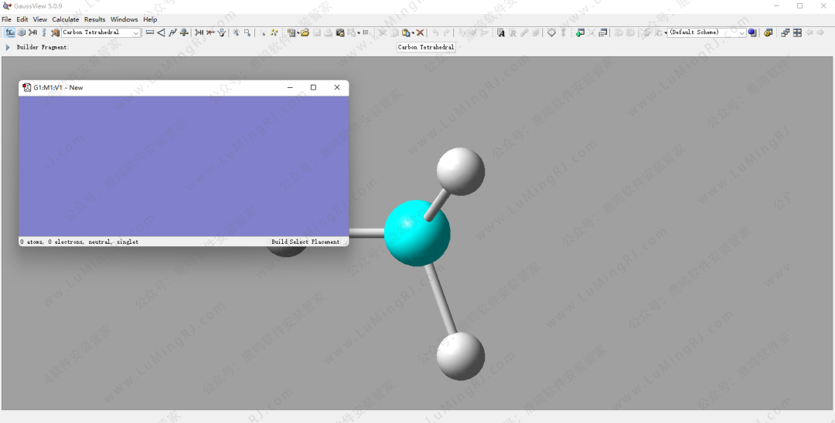Click the Tile windows toolbar icon

tap(797, 32)
